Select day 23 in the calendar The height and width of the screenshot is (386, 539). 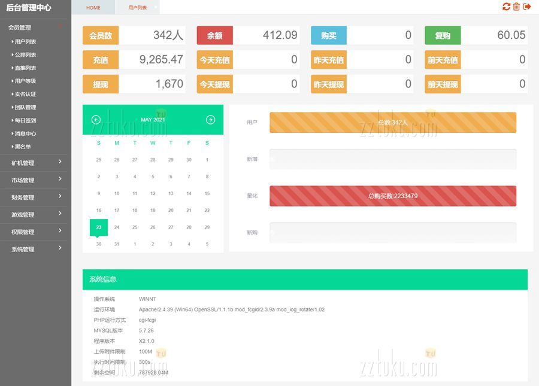pos(99,227)
